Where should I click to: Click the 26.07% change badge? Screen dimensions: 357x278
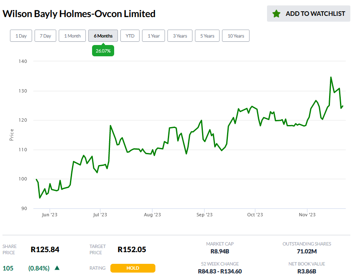pos(103,50)
